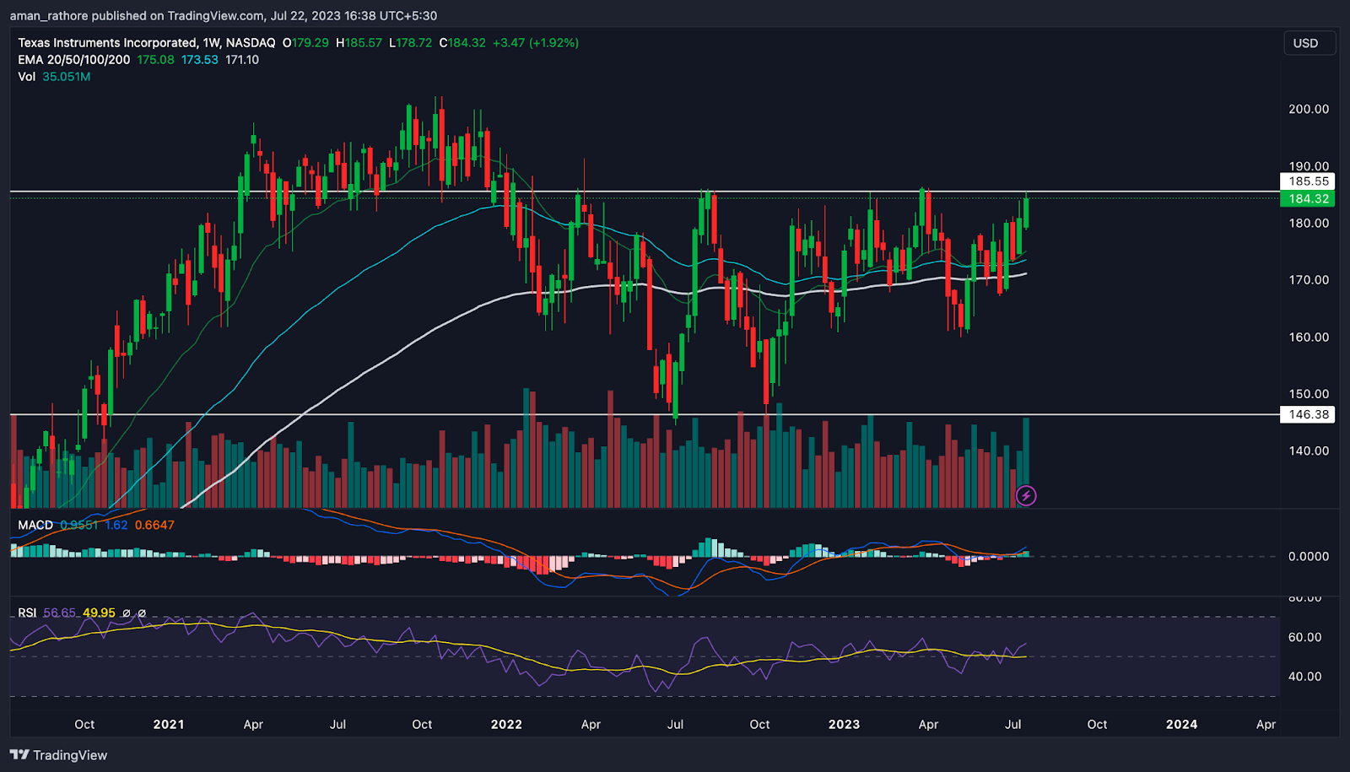1350x772 pixels.
Task: Click the 0.0000 MACD scale label
Action: click(x=1309, y=556)
